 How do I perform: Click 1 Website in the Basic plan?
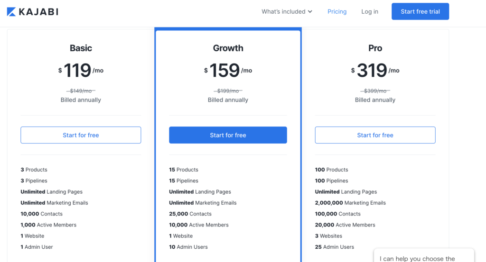coord(32,236)
